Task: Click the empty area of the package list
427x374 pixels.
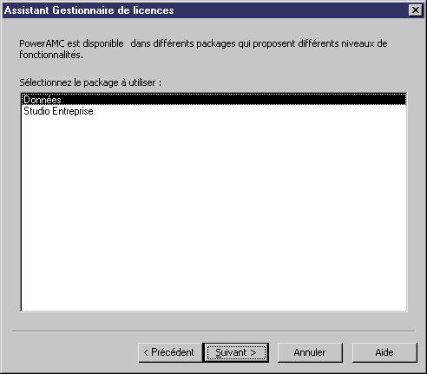Action: 213,214
